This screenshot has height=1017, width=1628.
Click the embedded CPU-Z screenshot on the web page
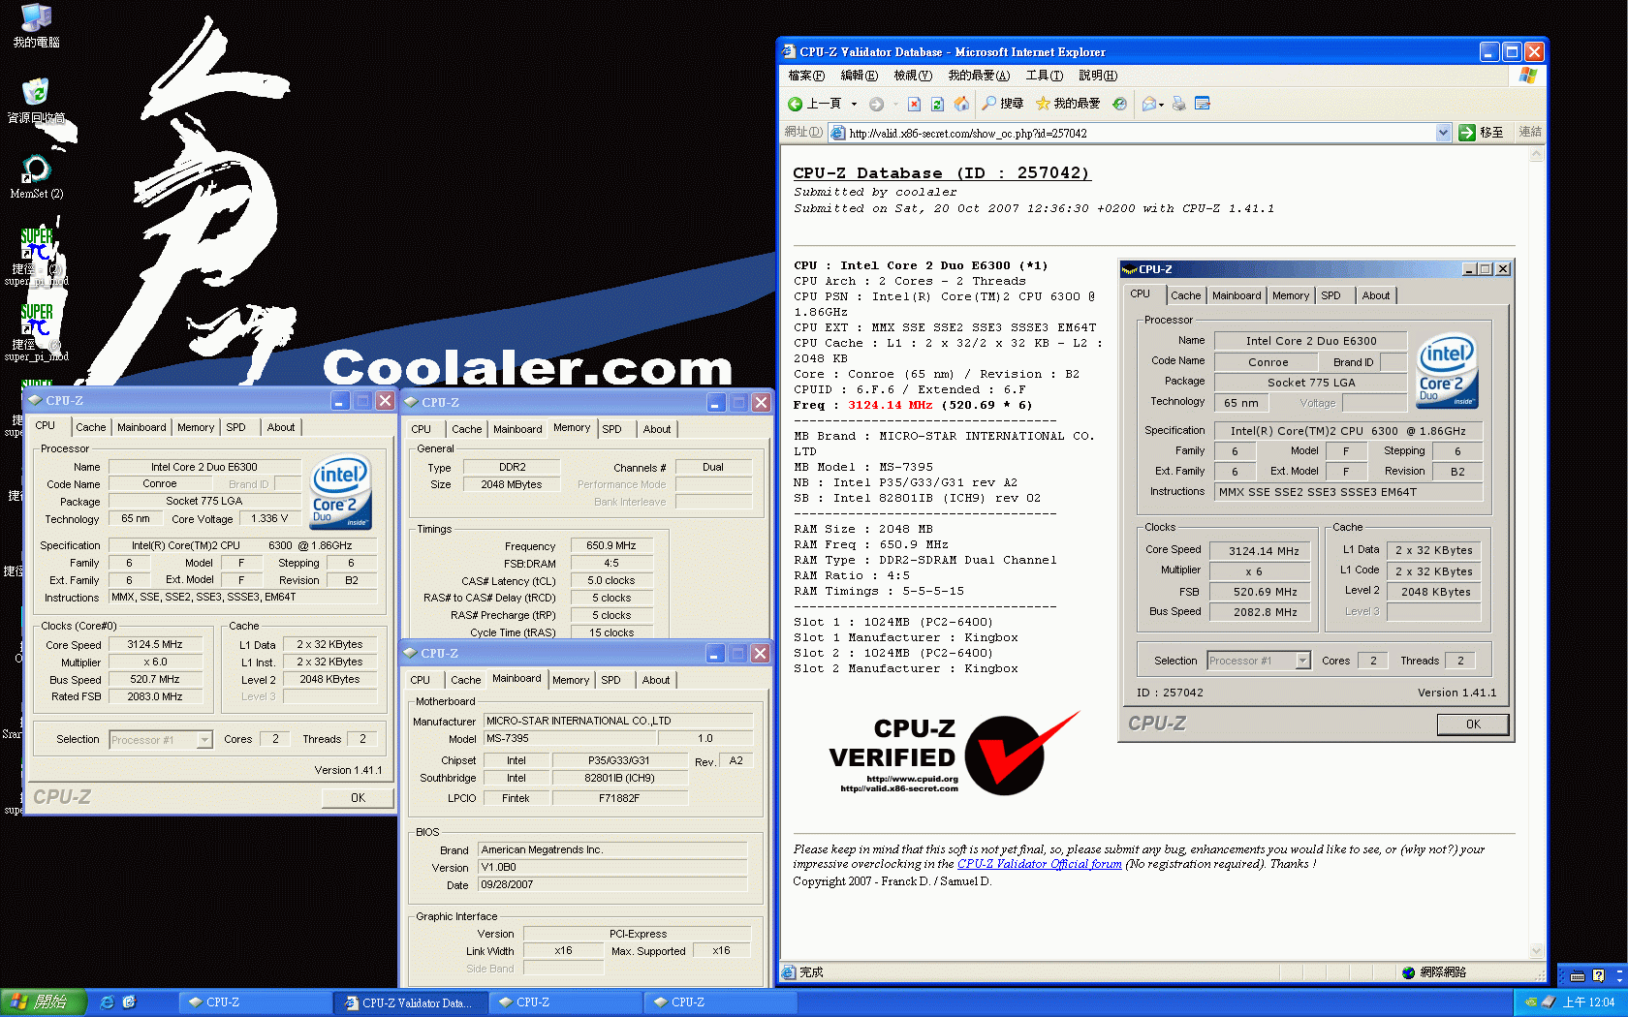(1316, 501)
